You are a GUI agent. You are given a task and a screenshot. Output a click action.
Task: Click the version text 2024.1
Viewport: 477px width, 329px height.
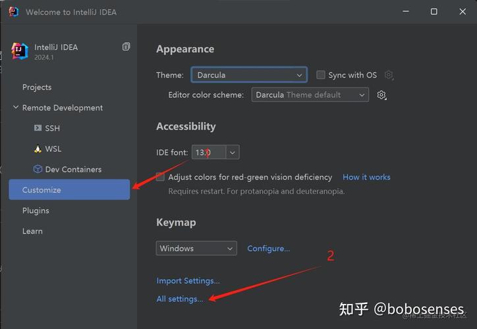pyautogui.click(x=43, y=57)
